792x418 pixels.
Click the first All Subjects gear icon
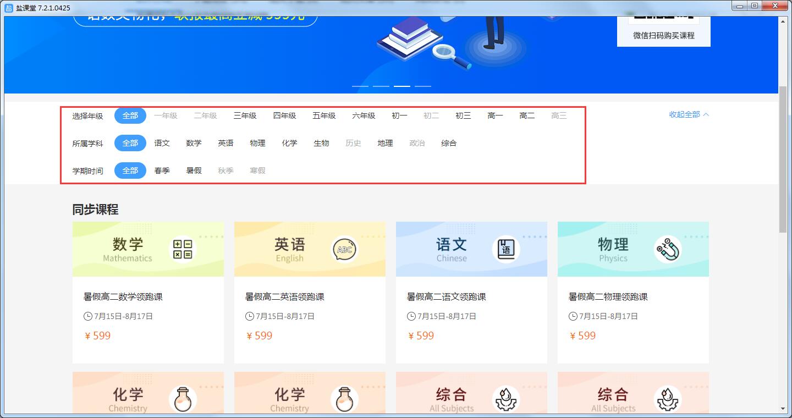click(x=506, y=399)
